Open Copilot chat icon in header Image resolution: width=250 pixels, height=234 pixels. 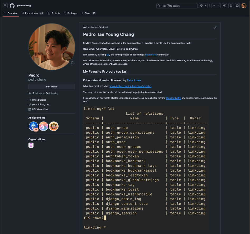coord(201,6)
